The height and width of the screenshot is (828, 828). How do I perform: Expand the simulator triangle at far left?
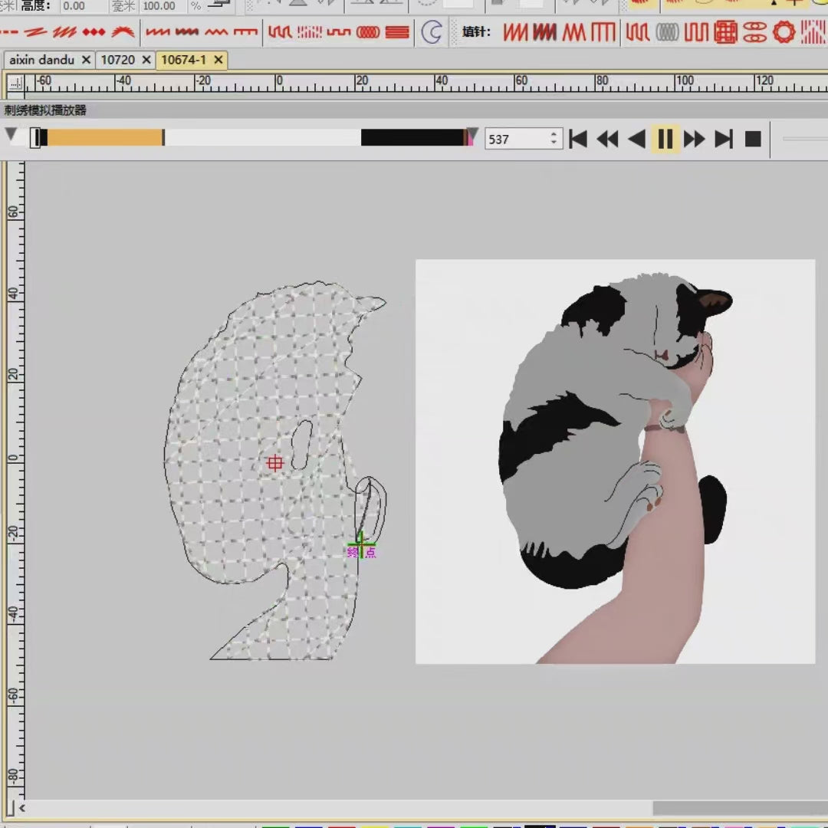11,135
